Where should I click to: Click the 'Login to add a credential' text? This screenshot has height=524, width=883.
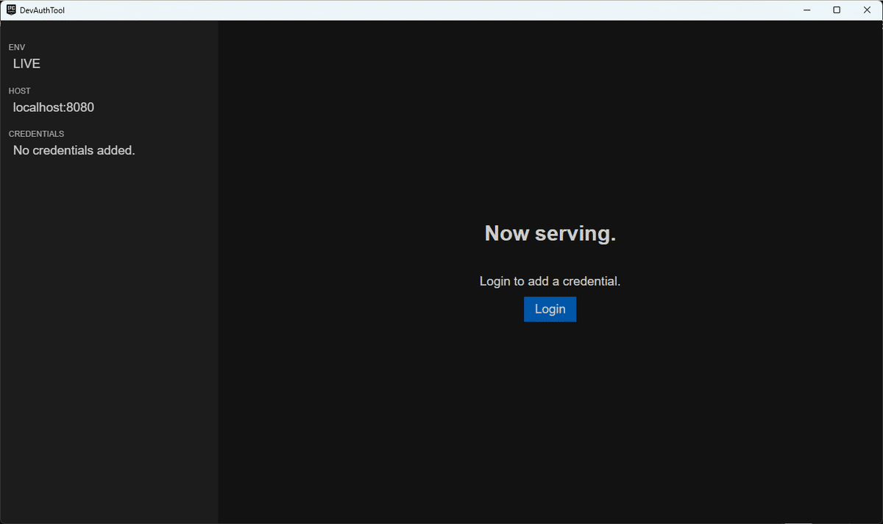click(550, 280)
